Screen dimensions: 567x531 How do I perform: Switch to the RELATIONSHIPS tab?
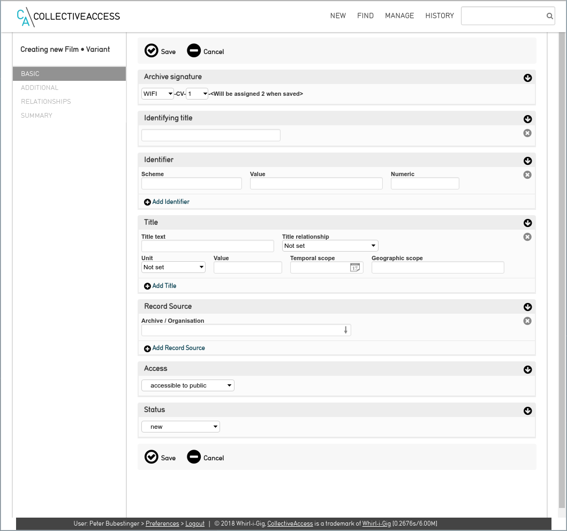[x=46, y=102]
